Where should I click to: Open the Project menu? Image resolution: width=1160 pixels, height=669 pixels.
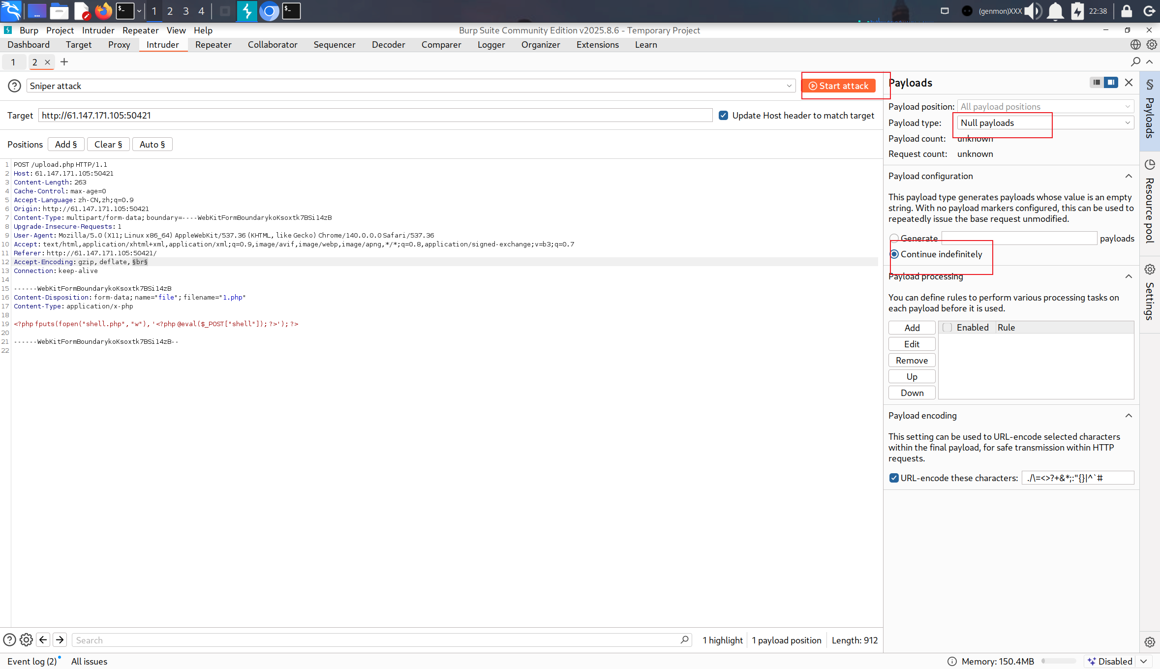(x=60, y=30)
